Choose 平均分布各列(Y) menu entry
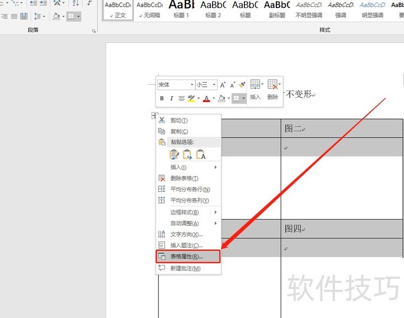Viewport: 404px width, 318px height. point(188,200)
